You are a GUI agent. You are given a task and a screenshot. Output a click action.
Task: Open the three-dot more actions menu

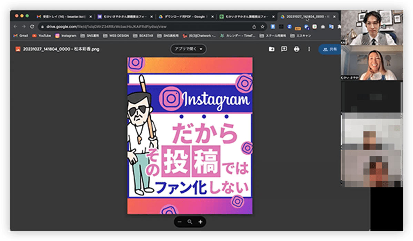pos(309,49)
